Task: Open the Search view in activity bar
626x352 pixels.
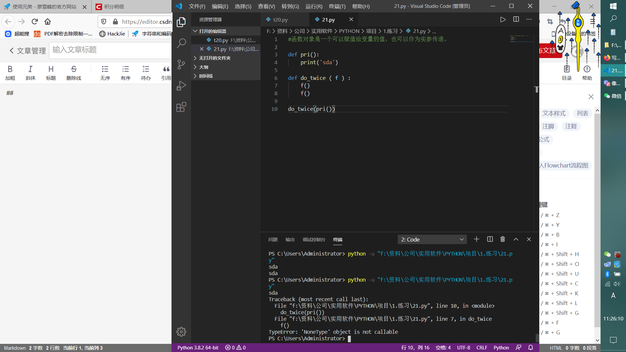Action: (181, 43)
